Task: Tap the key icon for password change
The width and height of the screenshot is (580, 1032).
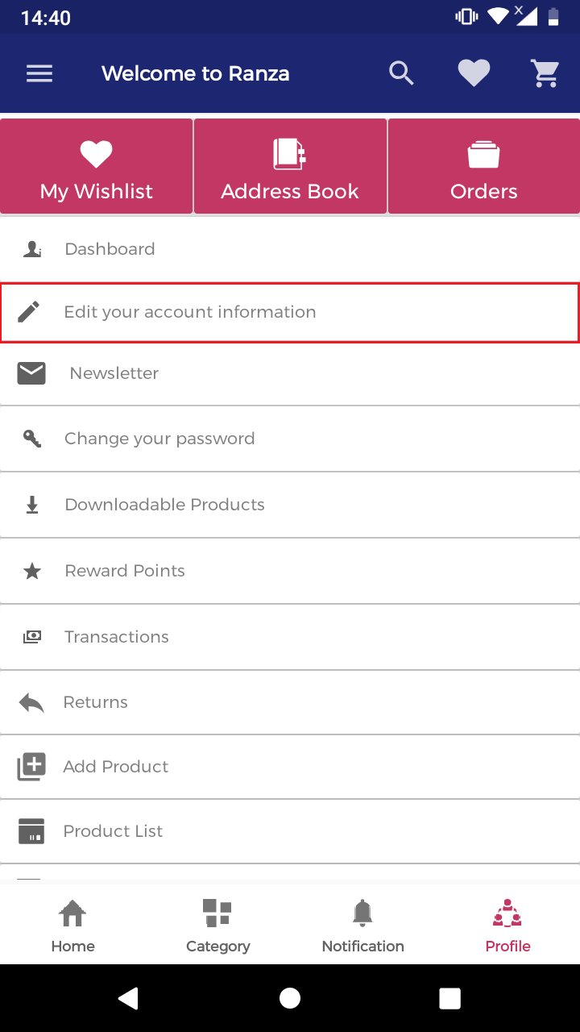Action: tap(32, 439)
